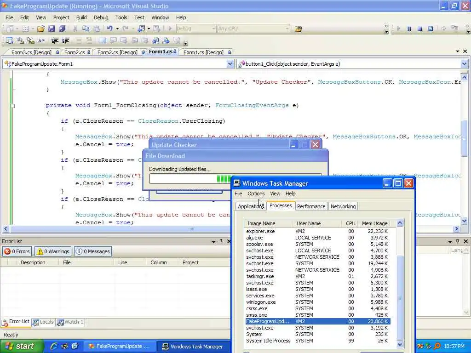The image size is (471, 353).
Task: Click the Redo arrow icon
Action: pos(125,28)
